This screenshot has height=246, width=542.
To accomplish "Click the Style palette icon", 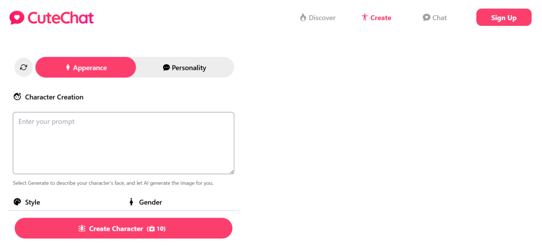I will coord(17,202).
